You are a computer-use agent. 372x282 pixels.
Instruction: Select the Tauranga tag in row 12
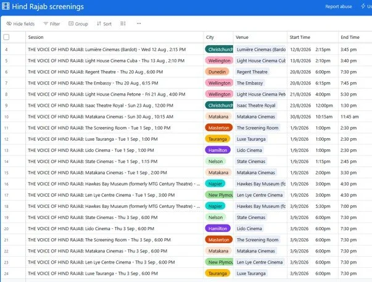click(x=218, y=139)
